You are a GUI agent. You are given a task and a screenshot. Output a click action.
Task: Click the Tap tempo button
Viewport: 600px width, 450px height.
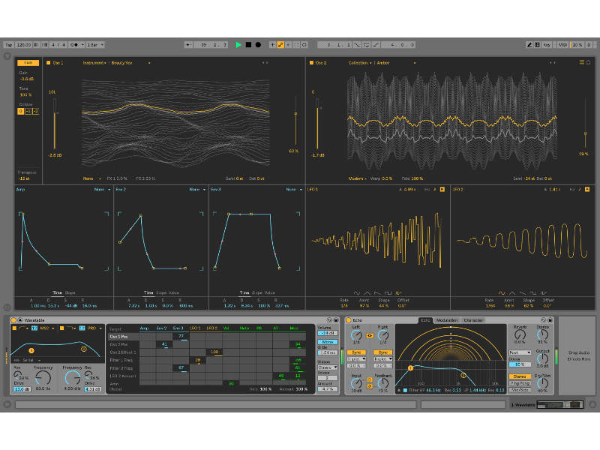click(x=9, y=45)
